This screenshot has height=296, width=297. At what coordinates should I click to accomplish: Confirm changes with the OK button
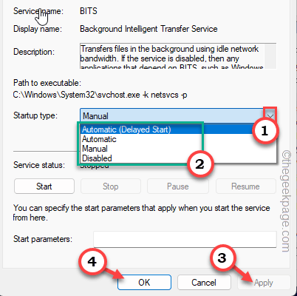tap(144, 282)
